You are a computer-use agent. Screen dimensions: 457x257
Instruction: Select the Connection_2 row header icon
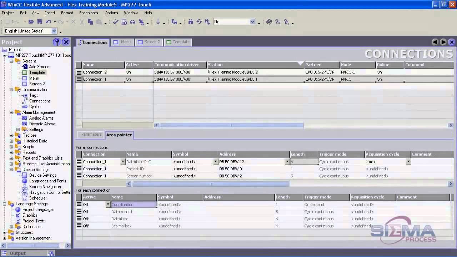tap(79, 72)
